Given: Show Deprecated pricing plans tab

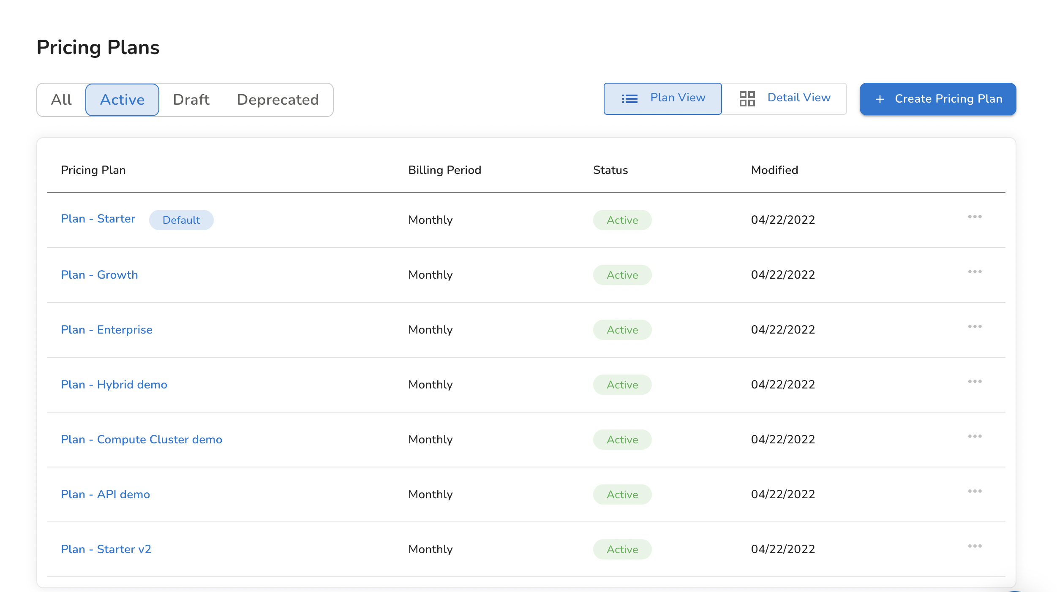Looking at the screenshot, I should [278, 100].
